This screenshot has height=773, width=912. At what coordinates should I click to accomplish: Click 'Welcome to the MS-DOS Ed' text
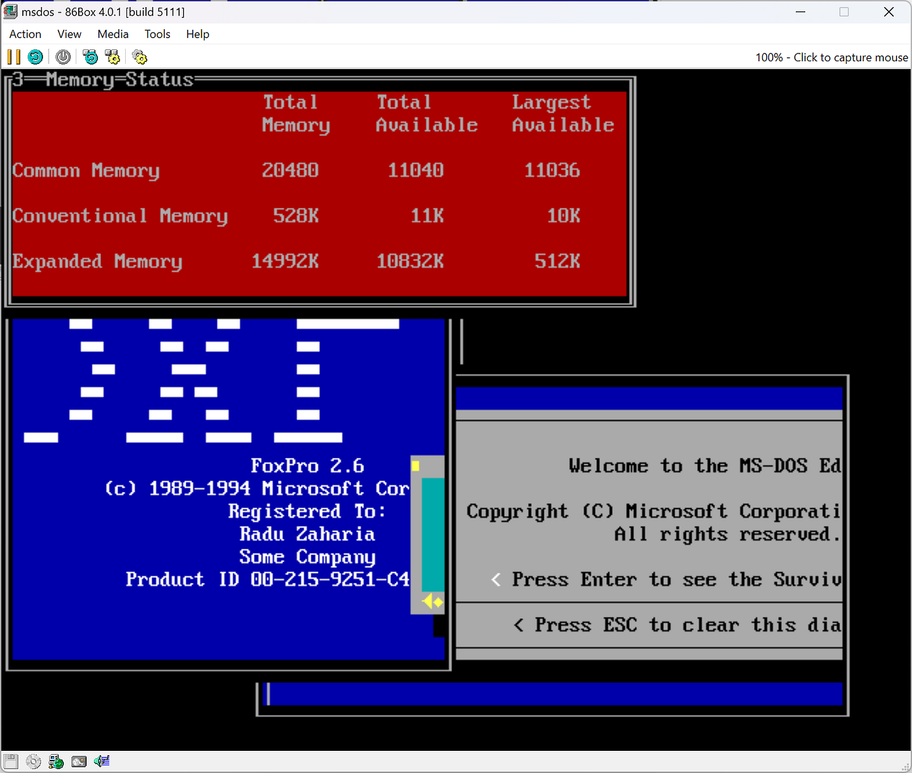(x=705, y=466)
